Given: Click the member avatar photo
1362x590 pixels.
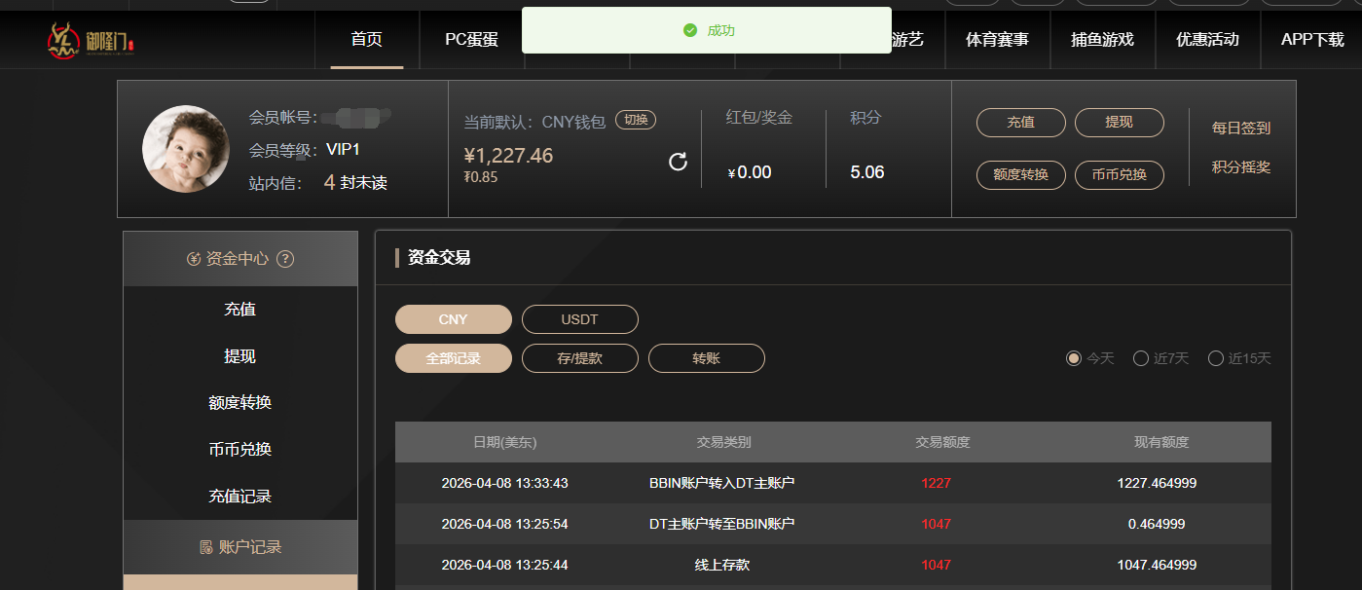Looking at the screenshot, I should point(186,149).
